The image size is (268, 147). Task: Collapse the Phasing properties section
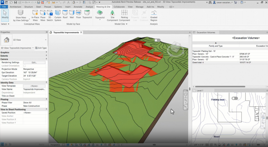(x=46, y=99)
